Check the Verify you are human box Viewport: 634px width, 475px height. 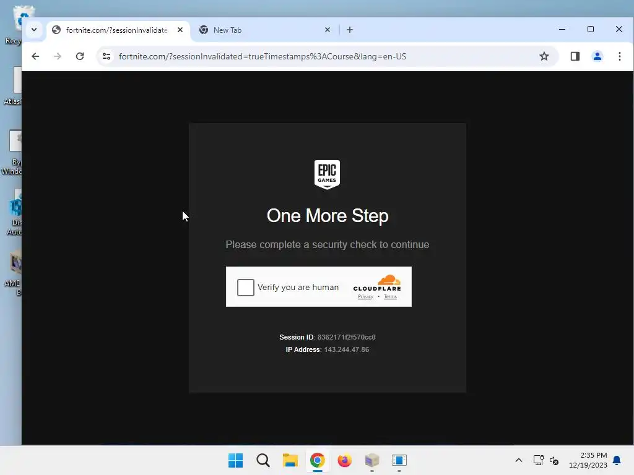[x=245, y=288]
